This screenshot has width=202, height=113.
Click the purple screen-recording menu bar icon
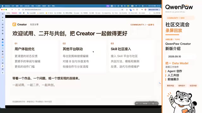(108, 6)
